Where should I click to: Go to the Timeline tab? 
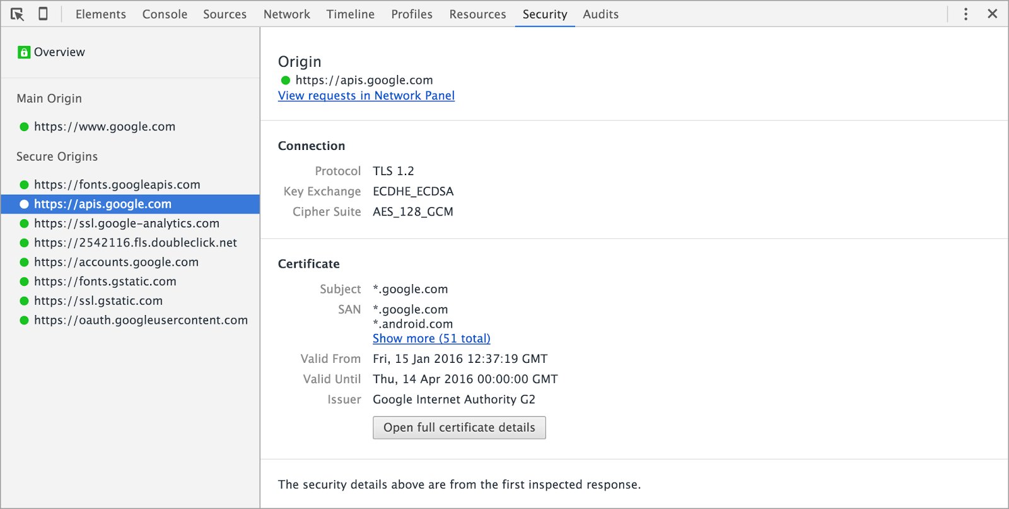pos(351,14)
